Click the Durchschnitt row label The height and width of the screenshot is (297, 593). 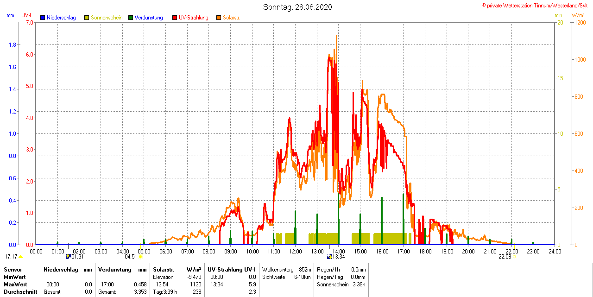coord(19,292)
